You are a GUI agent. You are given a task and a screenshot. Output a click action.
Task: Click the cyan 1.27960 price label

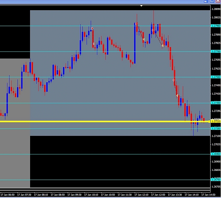pos(216,26)
